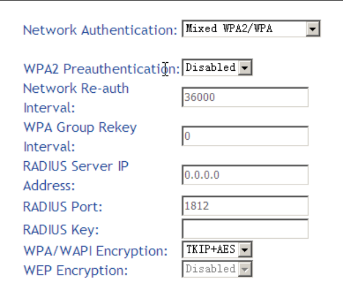Screen dimensions: 343x284
Task: Click the Network Authentication label
Action: 100,30
